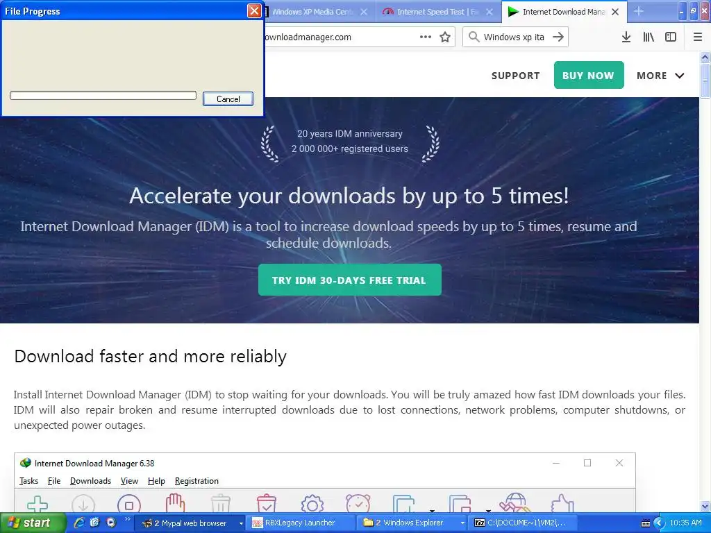Close the Windows XP Media Center tab
Viewport: 711px width, 533px height.
coord(364,12)
